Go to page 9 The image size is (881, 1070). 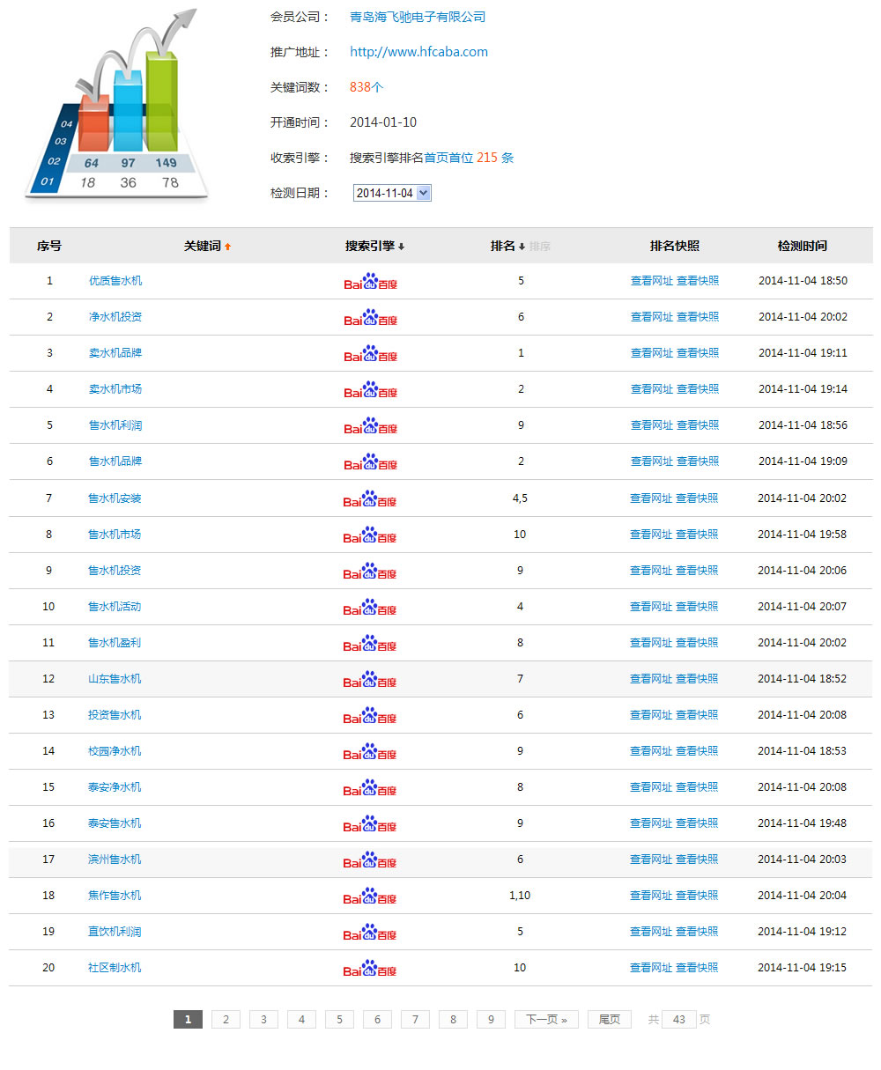coord(491,1020)
